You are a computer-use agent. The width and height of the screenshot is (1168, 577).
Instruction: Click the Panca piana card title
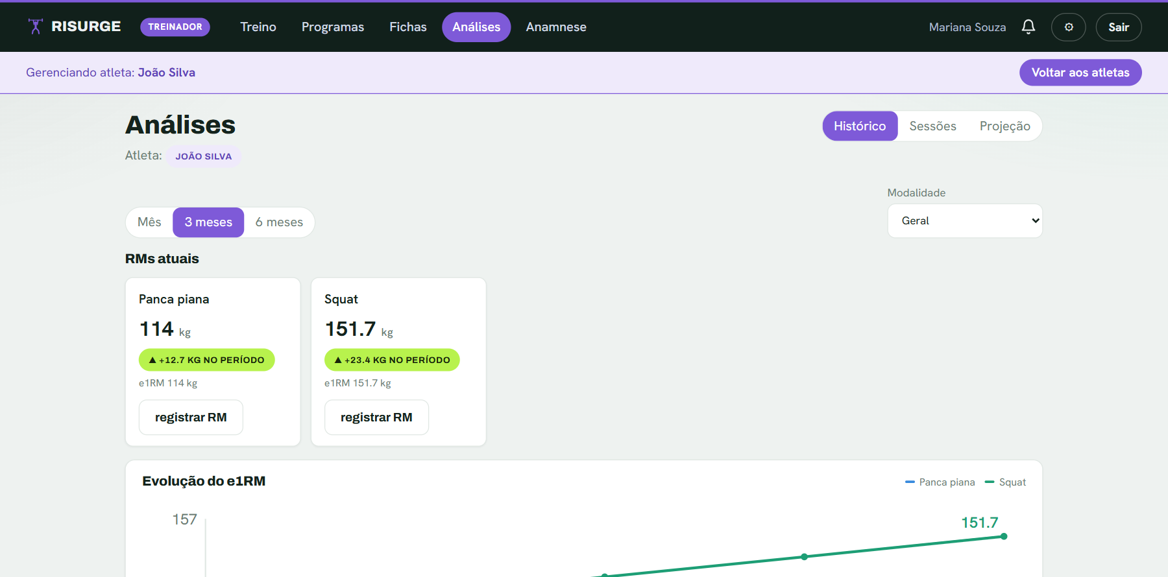[x=174, y=300]
